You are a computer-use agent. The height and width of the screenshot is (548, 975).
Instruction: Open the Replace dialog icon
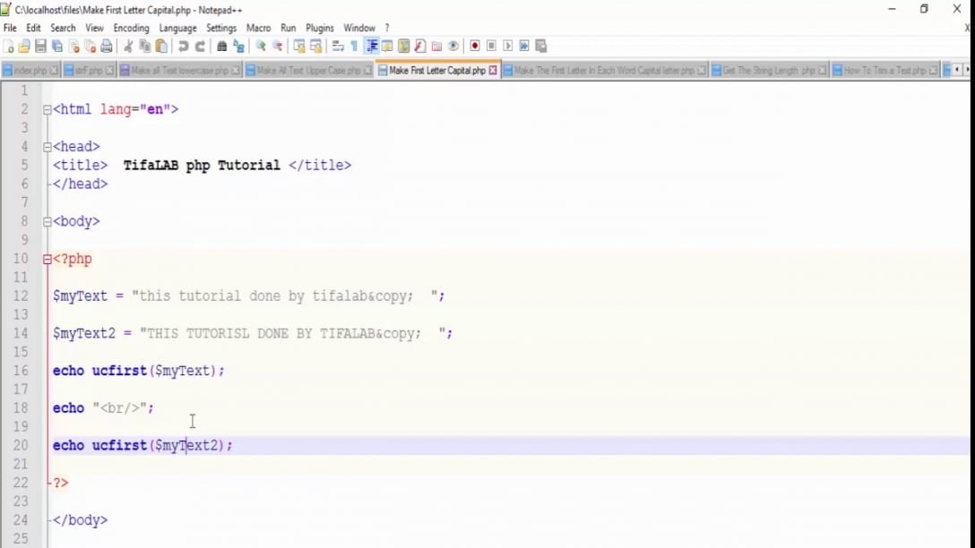point(238,46)
